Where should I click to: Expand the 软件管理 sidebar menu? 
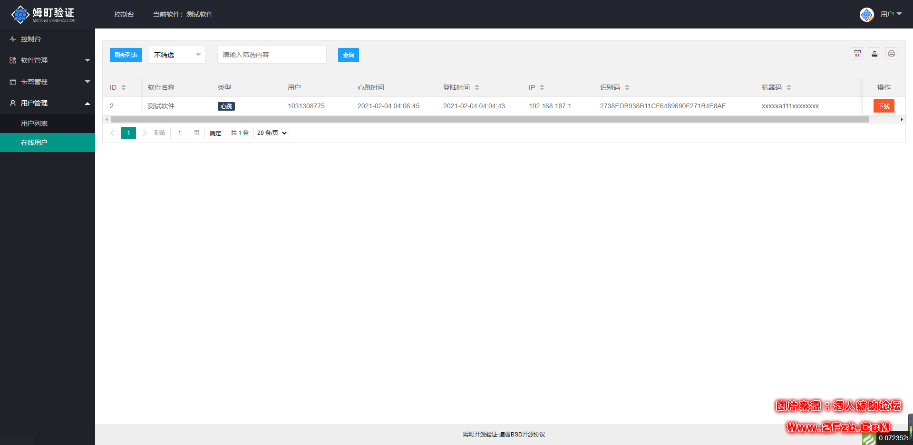(x=48, y=60)
